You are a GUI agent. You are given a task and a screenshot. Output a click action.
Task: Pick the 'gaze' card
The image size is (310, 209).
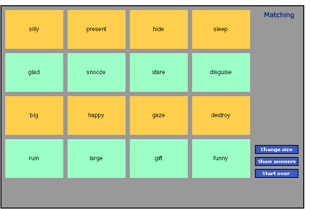[x=159, y=115]
